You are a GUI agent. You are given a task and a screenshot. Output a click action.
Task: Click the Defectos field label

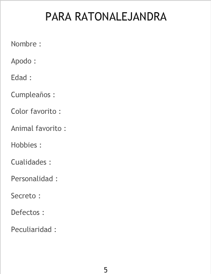(x=27, y=212)
